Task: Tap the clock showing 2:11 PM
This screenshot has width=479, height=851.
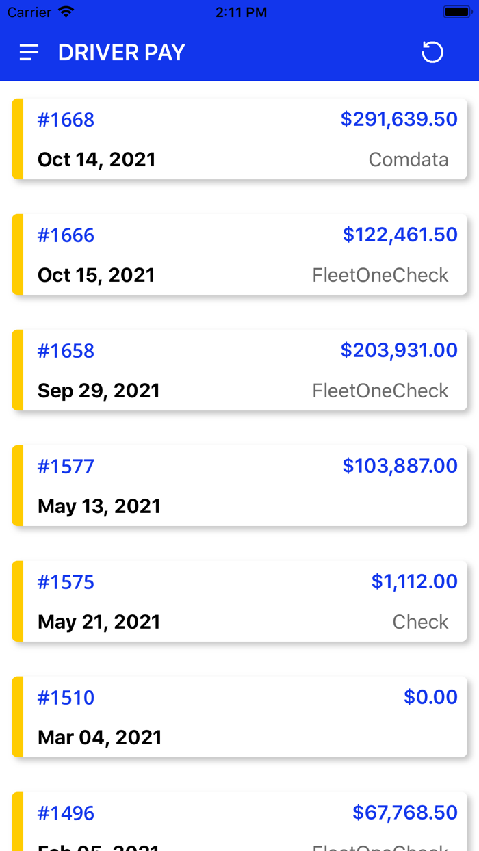Action: [x=241, y=12]
